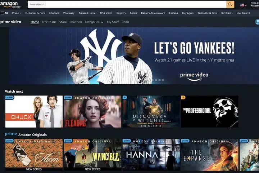This screenshot has width=259, height=173.
Task: Open the Coupons link
Action: pos(54,13)
